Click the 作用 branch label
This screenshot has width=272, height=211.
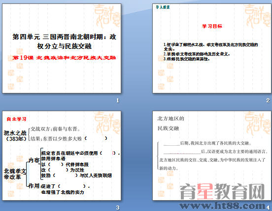[x=34, y=186]
